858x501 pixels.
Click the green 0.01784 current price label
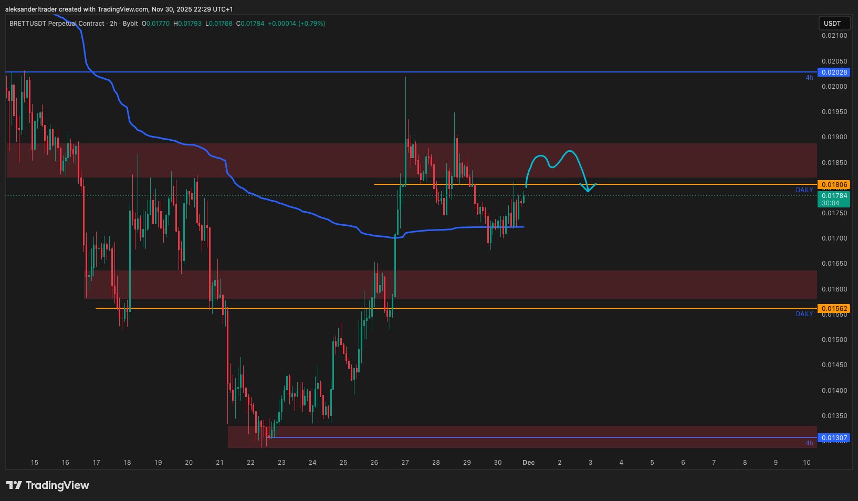tap(834, 196)
